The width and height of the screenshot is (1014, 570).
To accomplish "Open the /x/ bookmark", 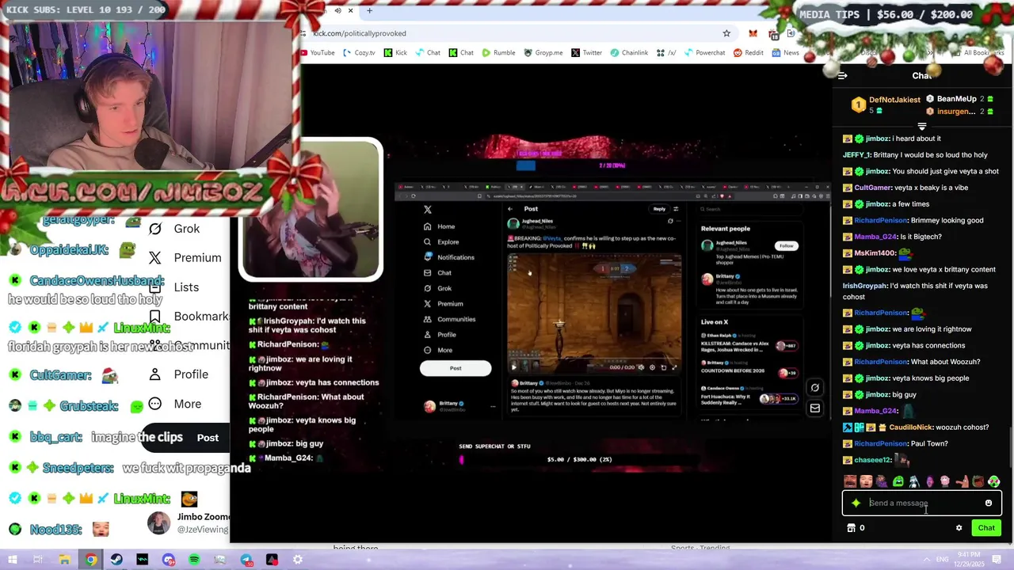I will (x=666, y=53).
